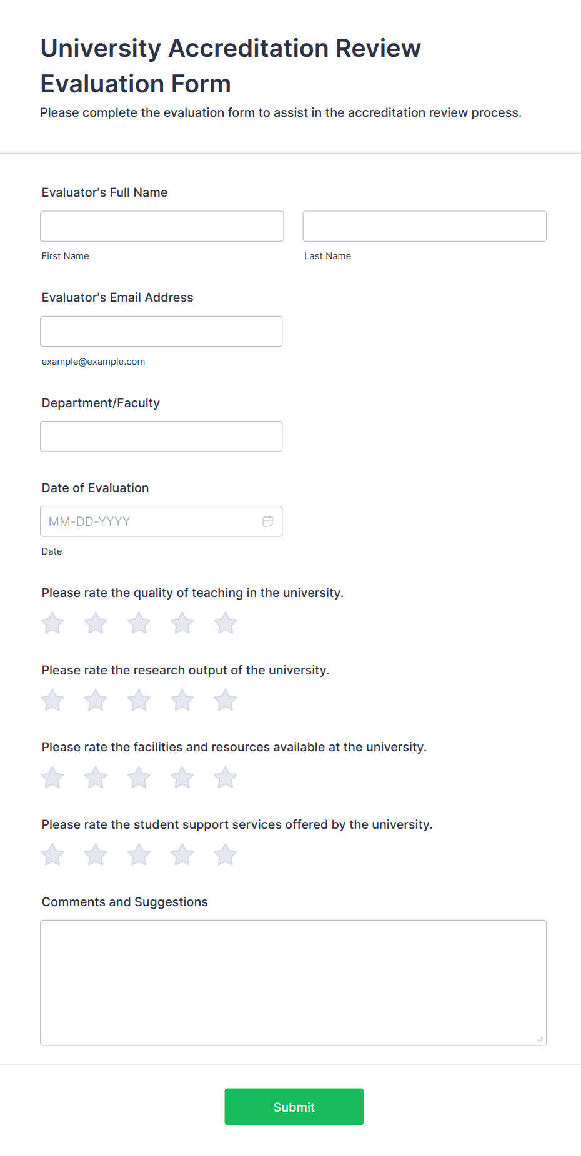Select the first star for research output
Image resolution: width=581 pixels, height=1156 pixels.
tap(52, 700)
